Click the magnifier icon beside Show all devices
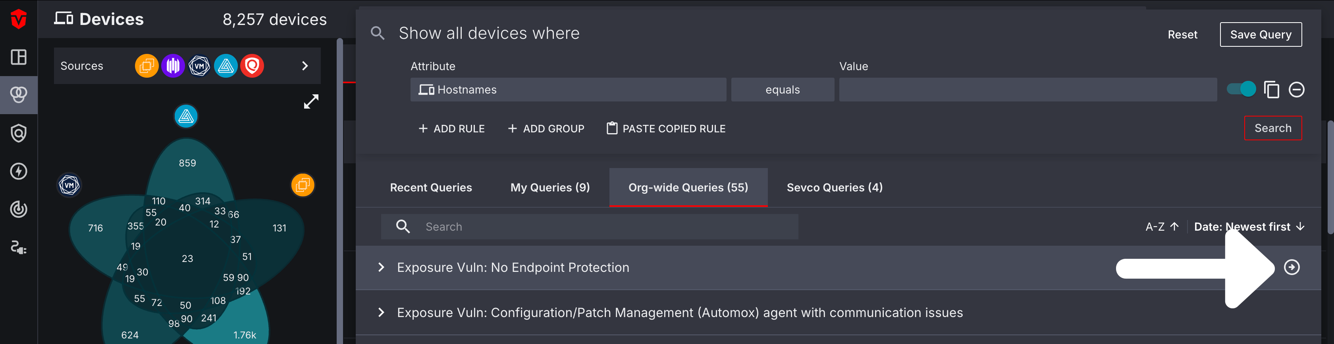Image resolution: width=1334 pixels, height=344 pixels. [x=378, y=34]
